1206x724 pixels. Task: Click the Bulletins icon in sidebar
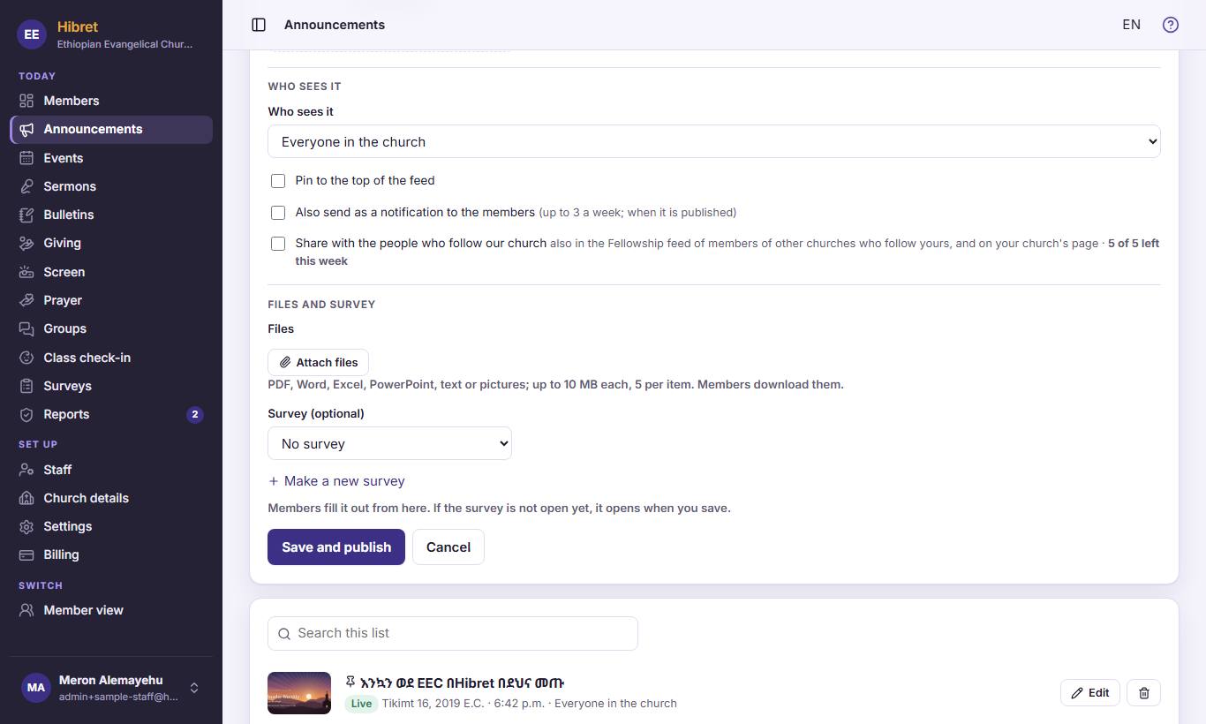26,215
